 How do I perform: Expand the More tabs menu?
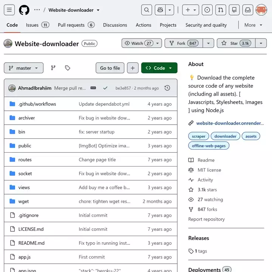pyautogui.click(x=253, y=25)
